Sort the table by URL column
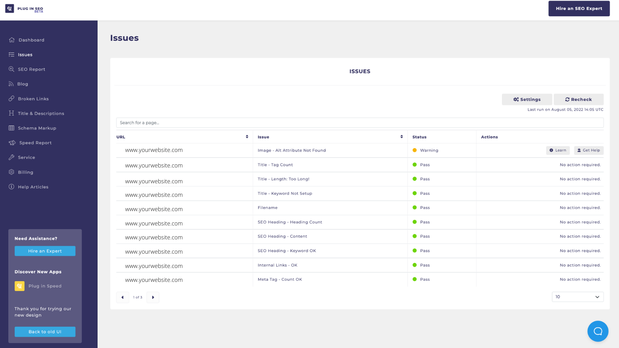Screen dimensions: 619x348 coord(246,136)
